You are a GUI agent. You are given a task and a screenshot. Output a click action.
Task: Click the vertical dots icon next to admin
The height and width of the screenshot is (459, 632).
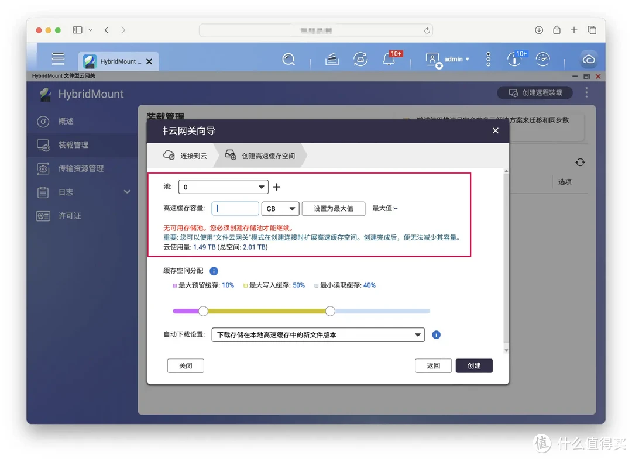coord(487,59)
